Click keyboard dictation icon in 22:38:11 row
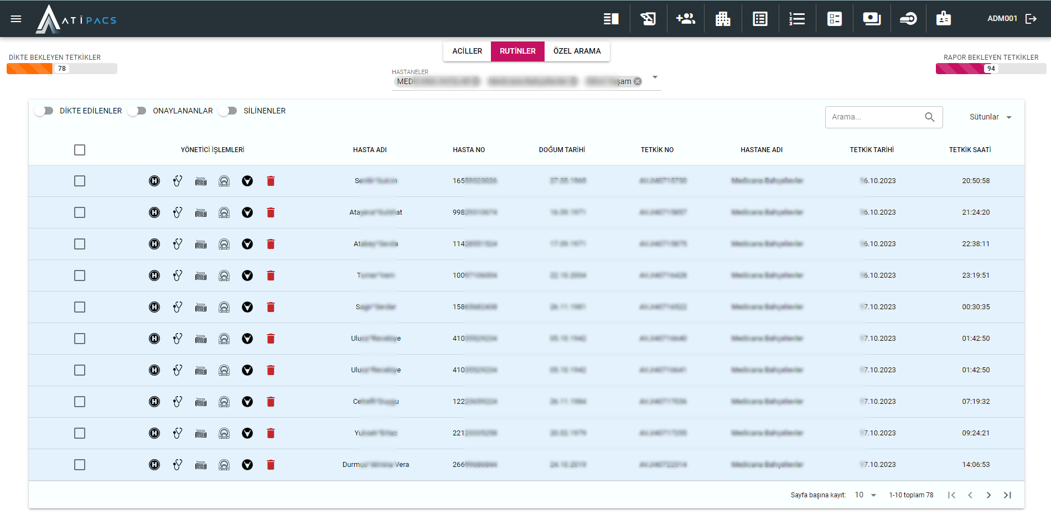The width and height of the screenshot is (1051, 525). point(201,244)
